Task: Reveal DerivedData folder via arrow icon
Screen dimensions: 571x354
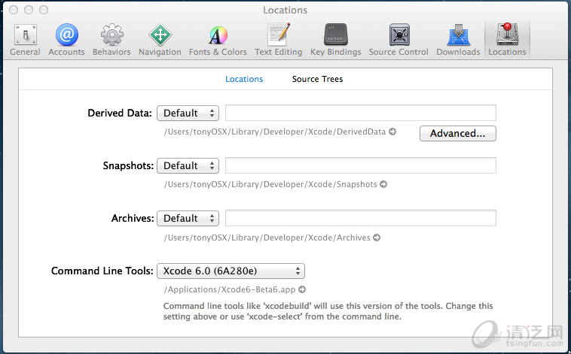Action: tap(392, 132)
